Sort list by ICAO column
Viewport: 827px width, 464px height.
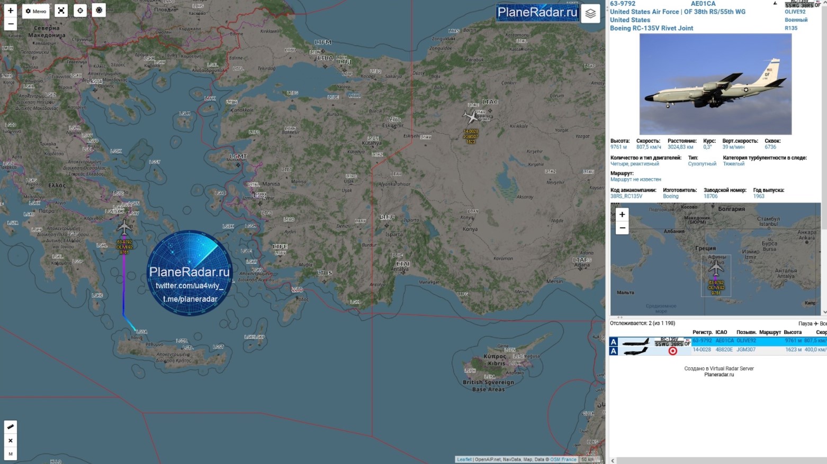pos(721,332)
